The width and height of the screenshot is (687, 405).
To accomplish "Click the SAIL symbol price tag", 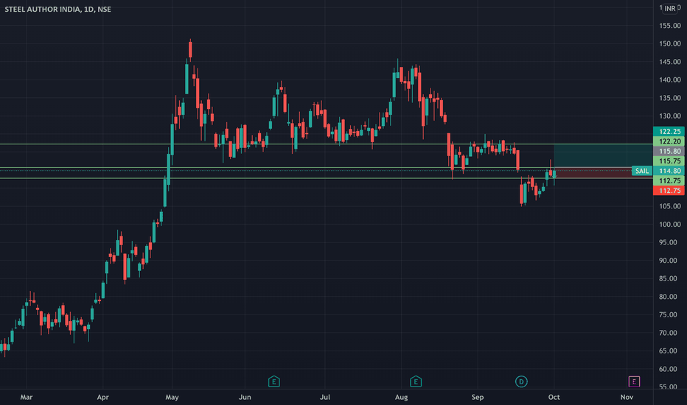I will [642, 171].
